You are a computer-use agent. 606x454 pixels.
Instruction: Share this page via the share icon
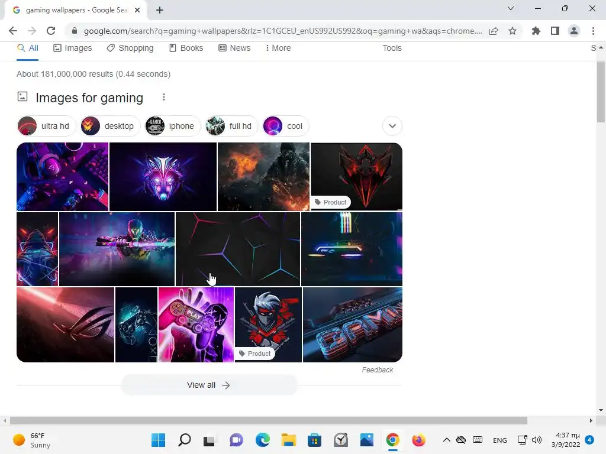[494, 31]
